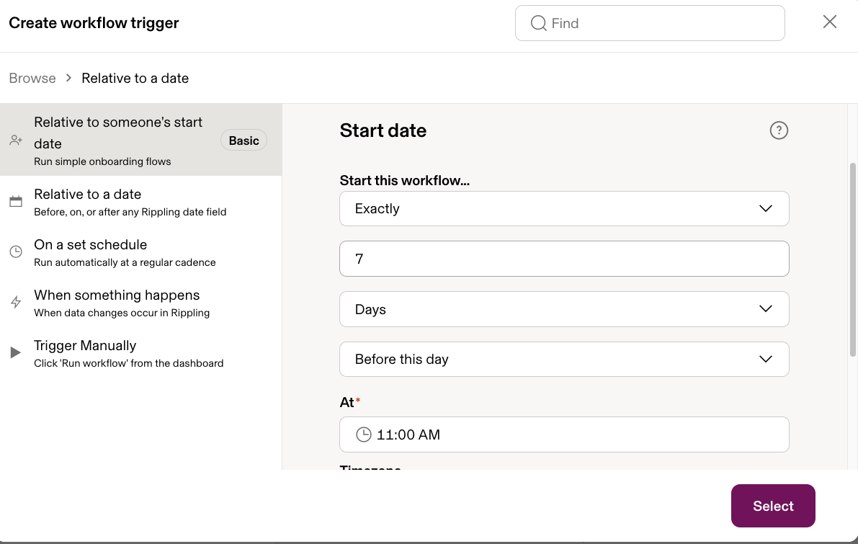Image resolution: width=858 pixels, height=544 pixels.
Task: Click the Run automatically at a regular cadence text
Action: 125,262
